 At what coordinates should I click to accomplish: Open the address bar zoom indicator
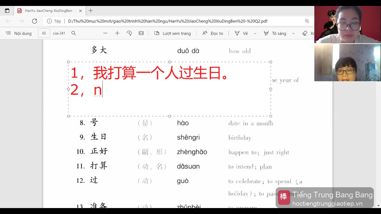point(307,21)
